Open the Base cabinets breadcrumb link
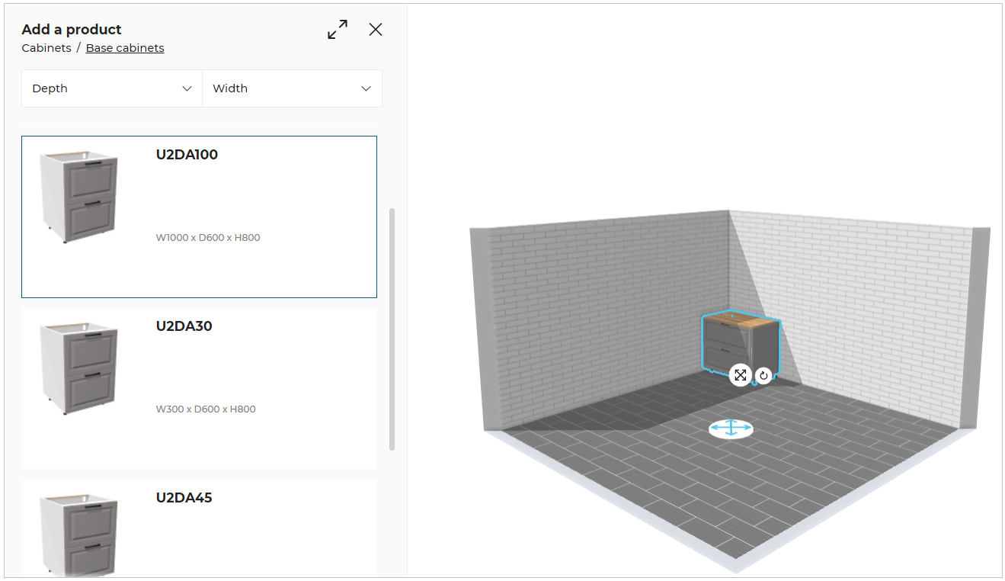 tap(125, 48)
